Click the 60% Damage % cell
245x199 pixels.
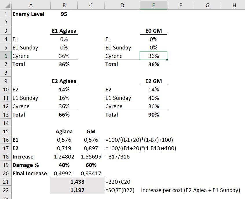coord(91,165)
